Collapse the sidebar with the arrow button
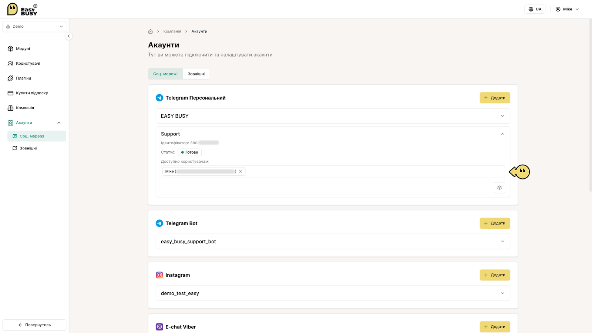Viewport: 592px width, 333px height. 68,36
